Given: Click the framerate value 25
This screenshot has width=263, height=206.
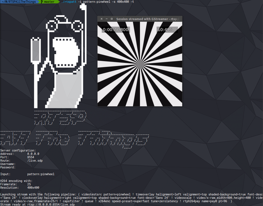Looking at the screenshot, I should tap(29, 184).
